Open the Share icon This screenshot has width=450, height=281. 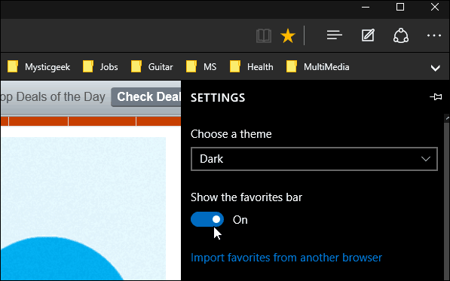click(x=401, y=36)
